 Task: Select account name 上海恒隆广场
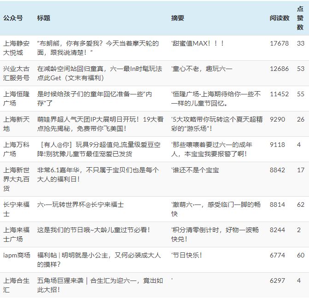(x=16, y=99)
